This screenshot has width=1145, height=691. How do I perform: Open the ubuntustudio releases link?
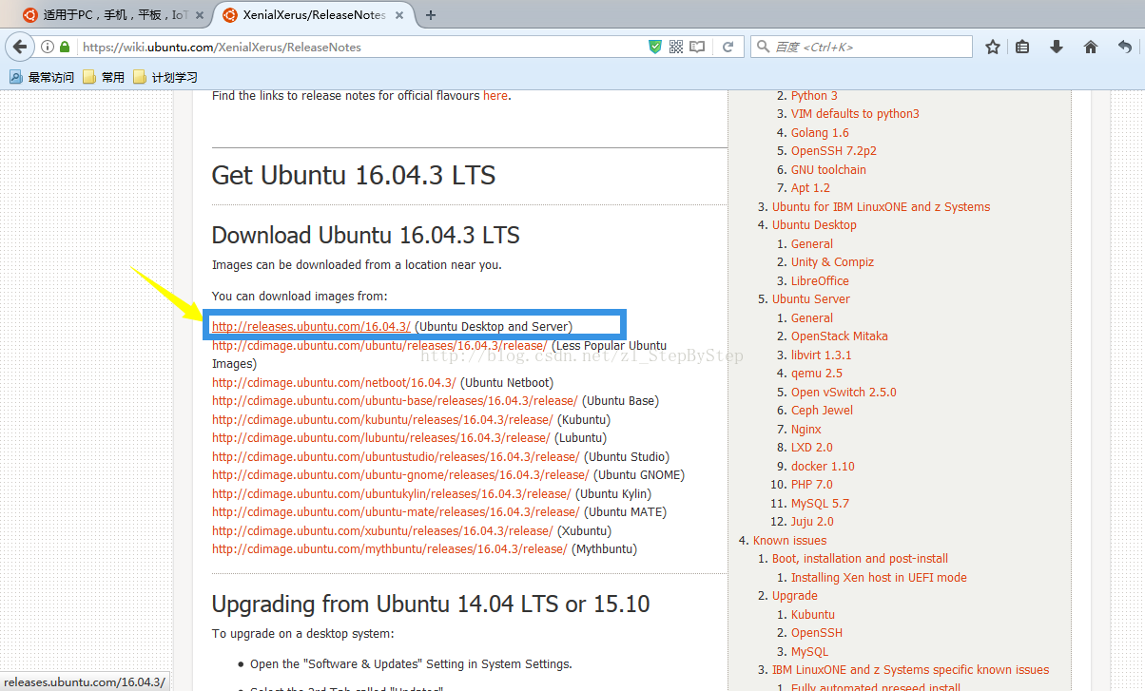pos(396,456)
